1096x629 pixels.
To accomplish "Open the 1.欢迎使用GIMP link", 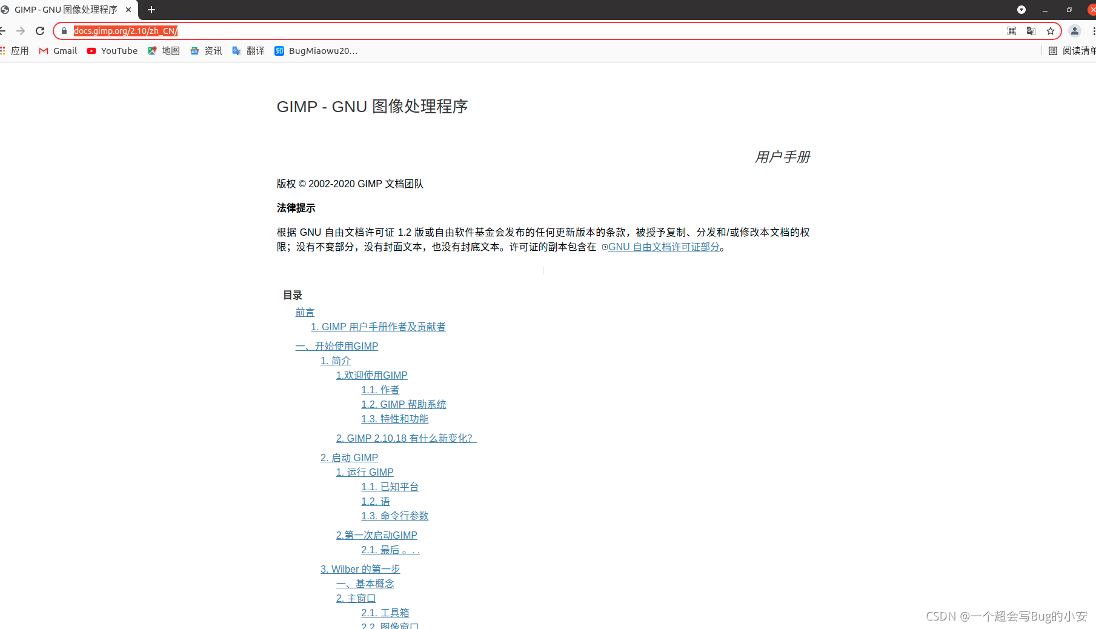I will 372,376.
